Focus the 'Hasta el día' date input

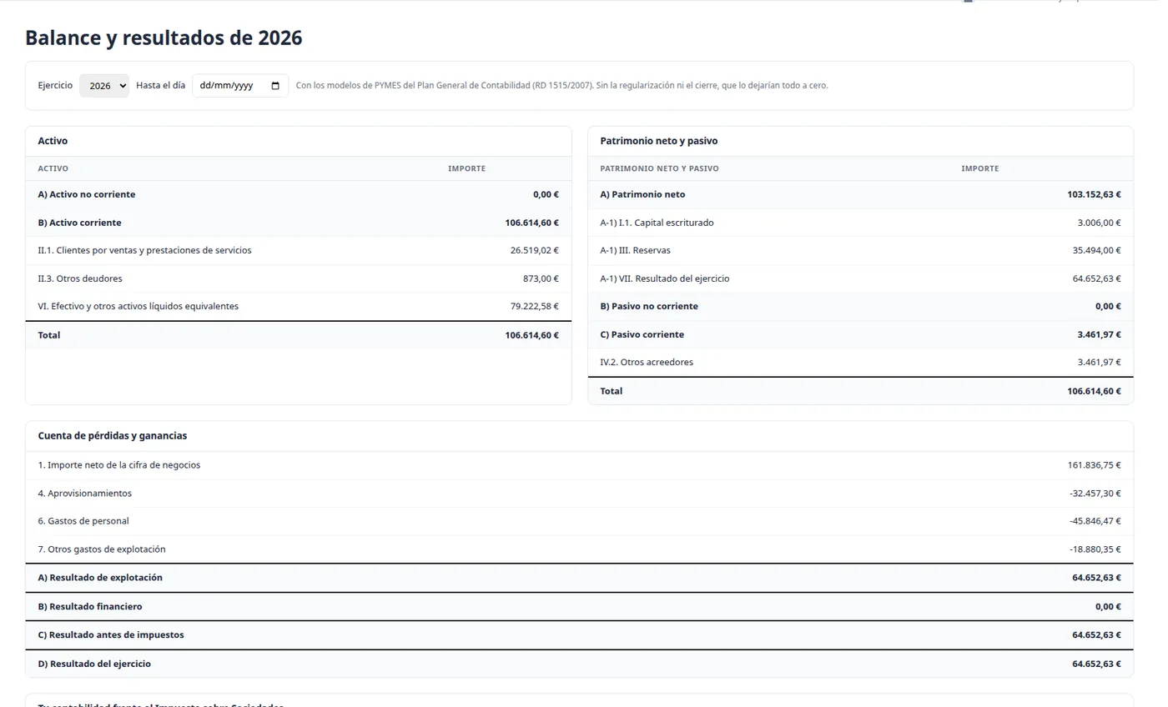tap(240, 86)
